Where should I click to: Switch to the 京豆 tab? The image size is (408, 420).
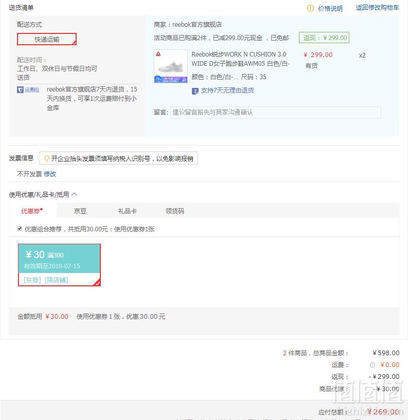(x=80, y=211)
